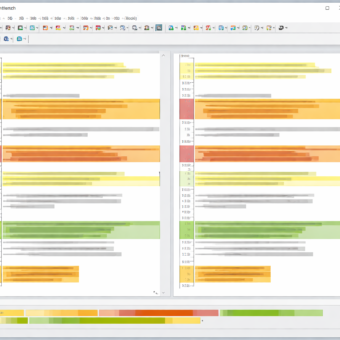Select the topmost red gutter marker in right pane
This screenshot has height=340, width=340.
(186, 109)
